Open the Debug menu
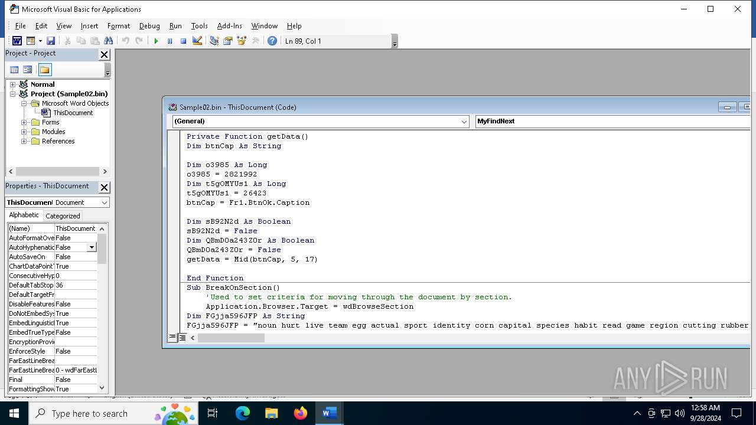Screen dimensions: 756x425 point(149,26)
